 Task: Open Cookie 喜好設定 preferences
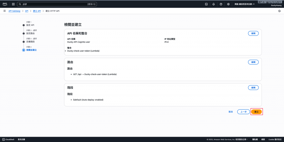[275, 139]
